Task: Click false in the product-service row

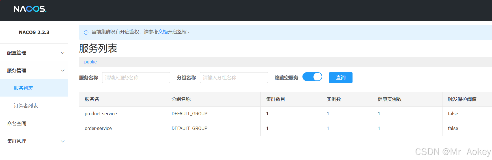Action: click(453, 114)
